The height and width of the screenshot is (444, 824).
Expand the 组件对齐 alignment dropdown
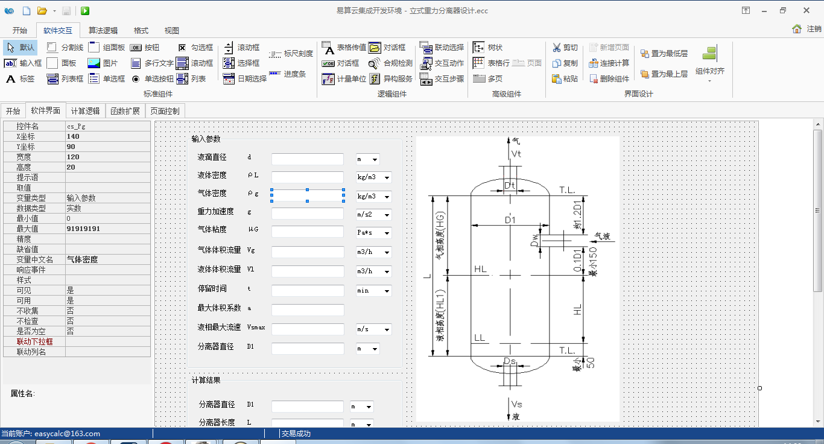tap(709, 71)
